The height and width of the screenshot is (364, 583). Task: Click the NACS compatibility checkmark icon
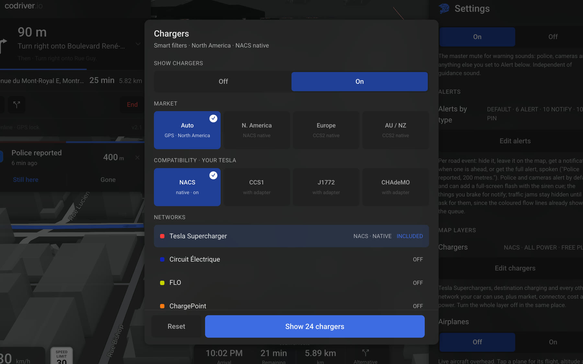213,175
